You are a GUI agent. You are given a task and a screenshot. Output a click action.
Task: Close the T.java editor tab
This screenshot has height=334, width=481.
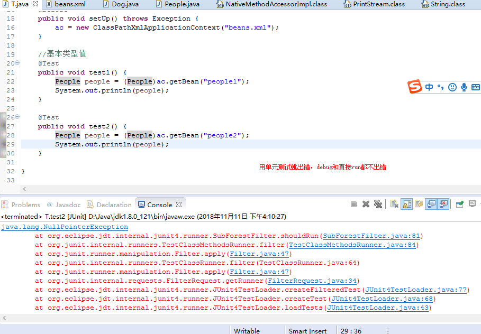[x=35, y=4]
